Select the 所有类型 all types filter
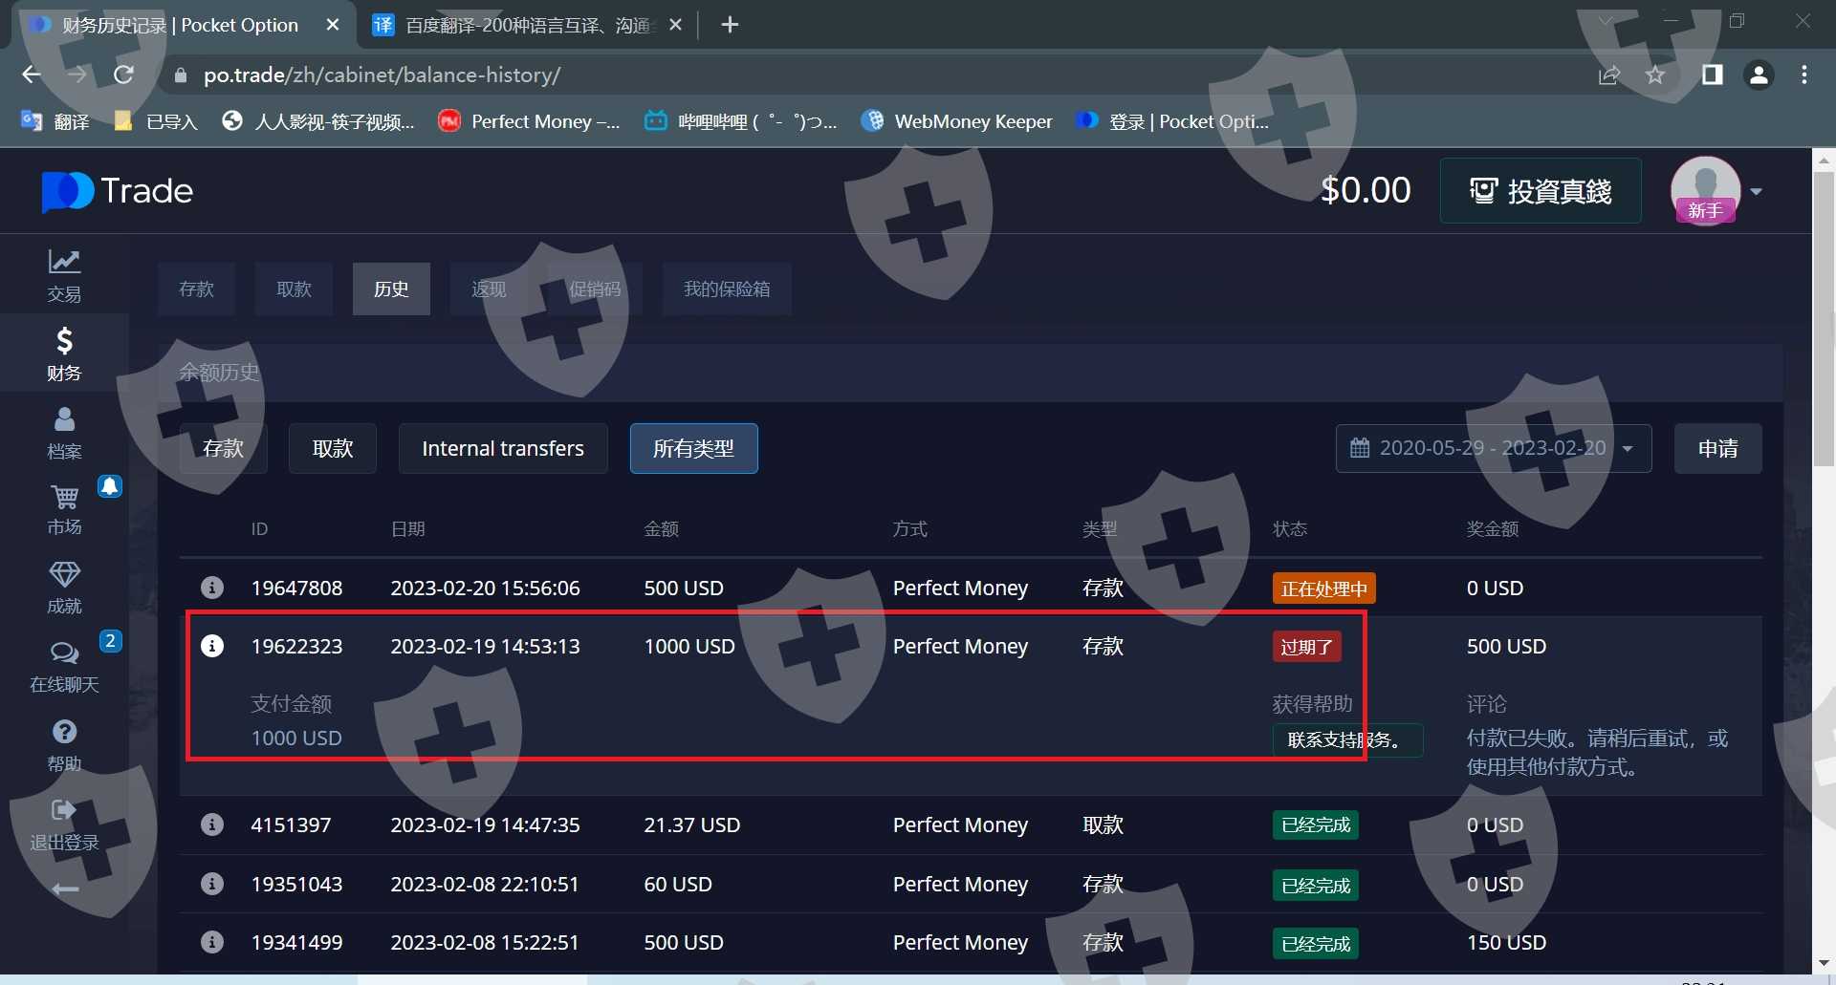Viewport: 1836px width, 985px height. (x=693, y=448)
